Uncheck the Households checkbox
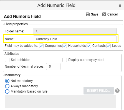The width and height of the screenshot is (124, 110). click(x=65, y=46)
